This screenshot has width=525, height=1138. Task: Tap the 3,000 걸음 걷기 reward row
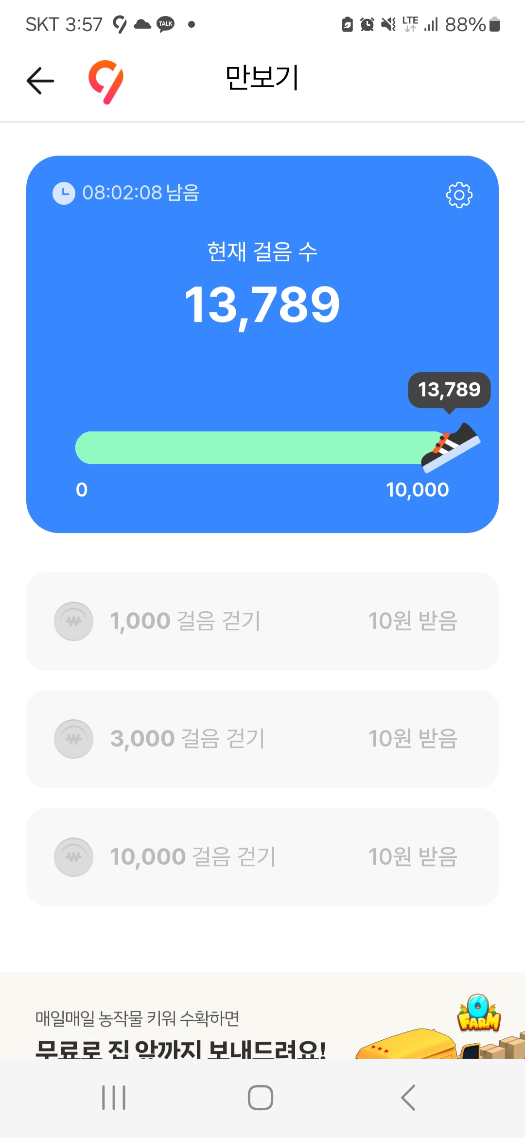262,739
